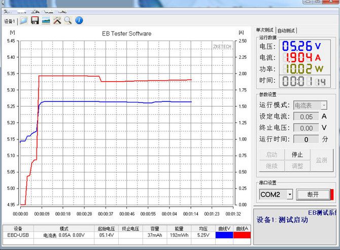Click the EB Tester Software chart title
Image resolution: width=340 pixels, height=250 pixels.
(x=127, y=33)
